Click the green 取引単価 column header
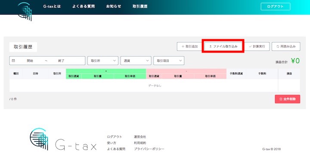Viewport: 310px width, 166px height. coord(130,76)
